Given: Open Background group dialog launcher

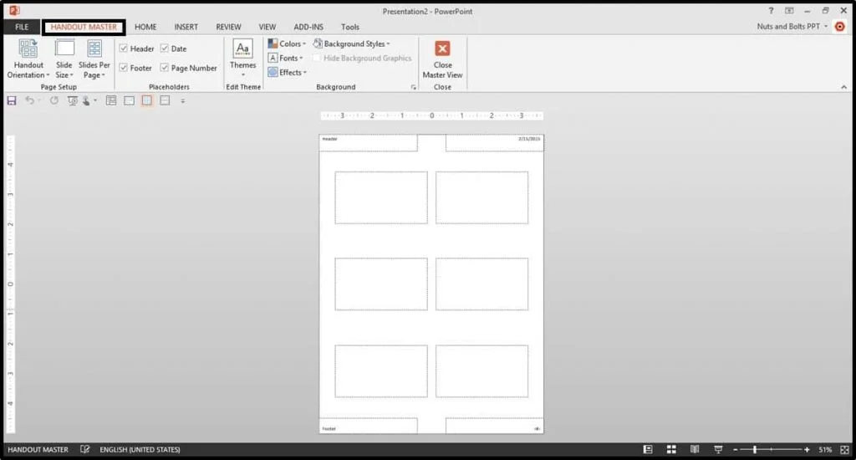Looking at the screenshot, I should [x=413, y=88].
